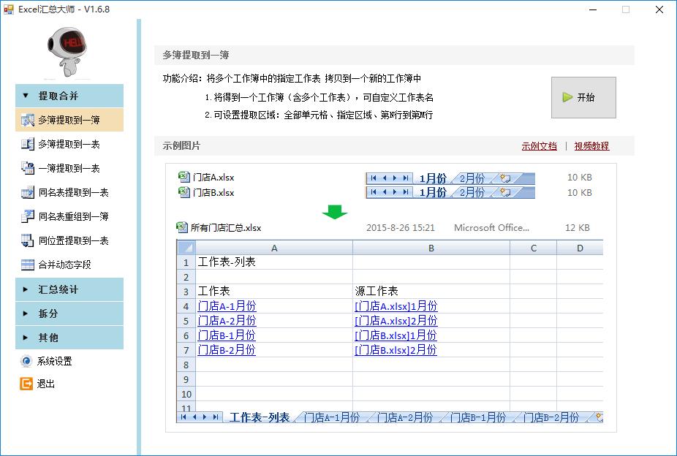Click the 系统设置 gear icon
Viewport: 677px width, 456px height.
point(26,361)
